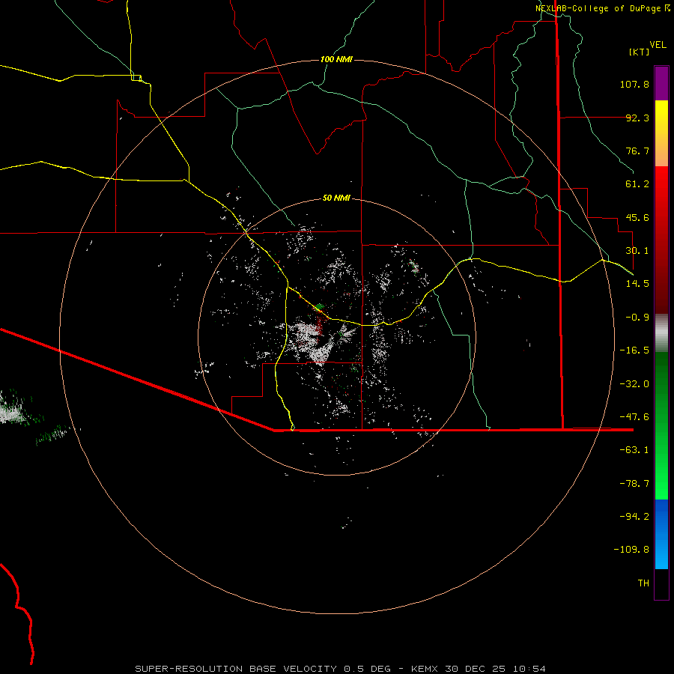
Task: Click the -16.5 velocity scale value
Action: point(634,350)
